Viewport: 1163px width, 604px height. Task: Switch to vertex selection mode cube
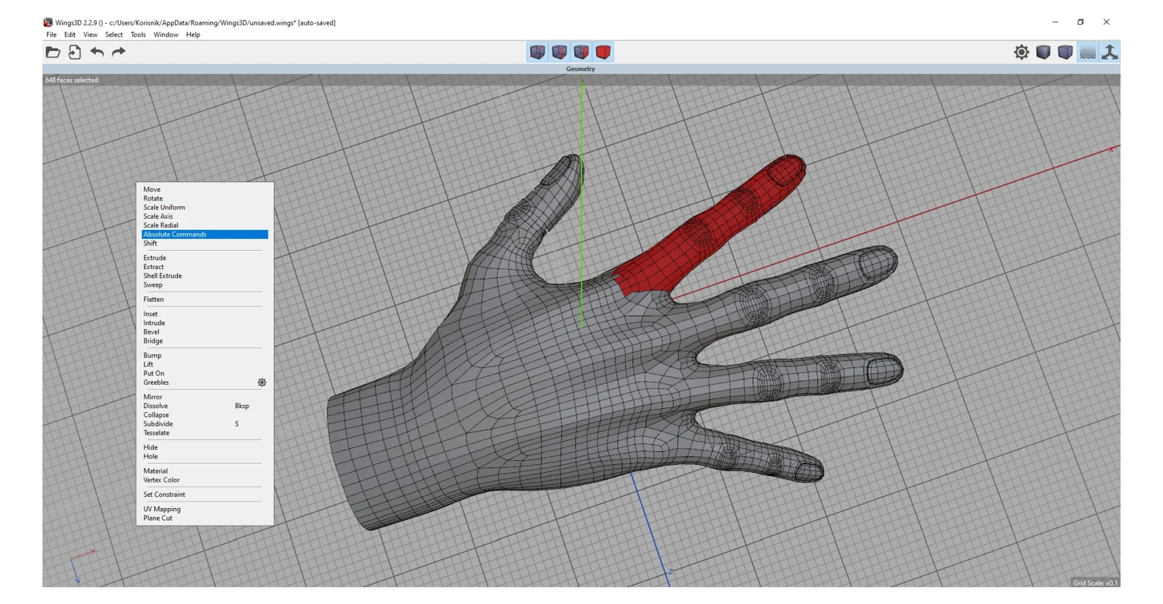(537, 52)
